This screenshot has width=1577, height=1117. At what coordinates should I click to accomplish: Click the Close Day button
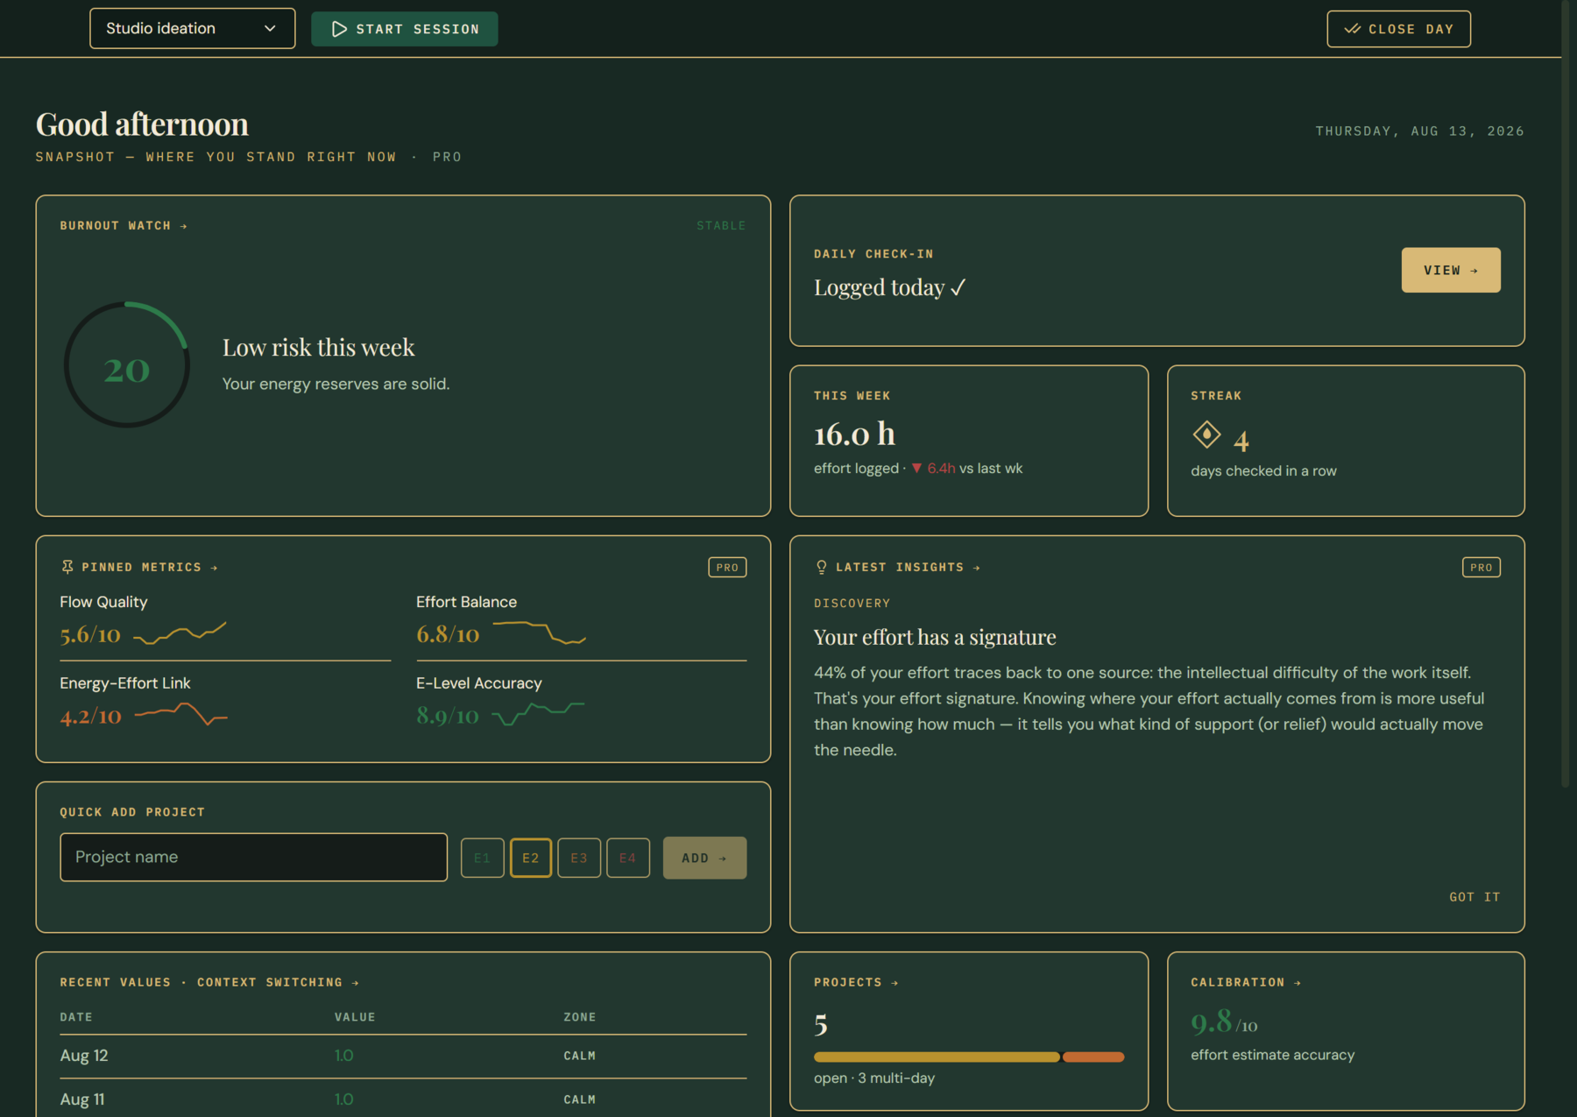click(x=1398, y=29)
